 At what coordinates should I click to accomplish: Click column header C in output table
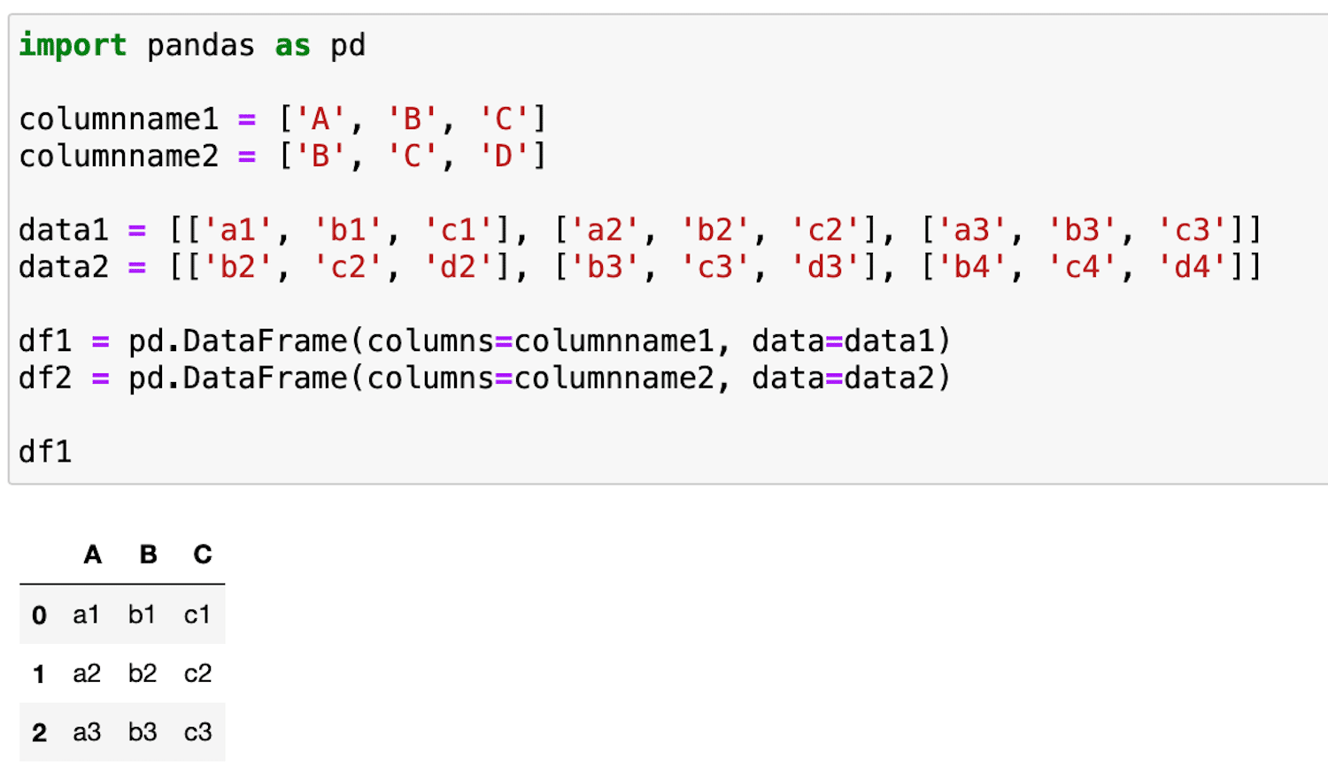pyautogui.click(x=203, y=555)
